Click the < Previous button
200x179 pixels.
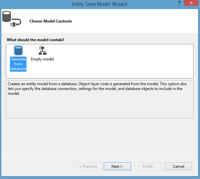point(88,166)
